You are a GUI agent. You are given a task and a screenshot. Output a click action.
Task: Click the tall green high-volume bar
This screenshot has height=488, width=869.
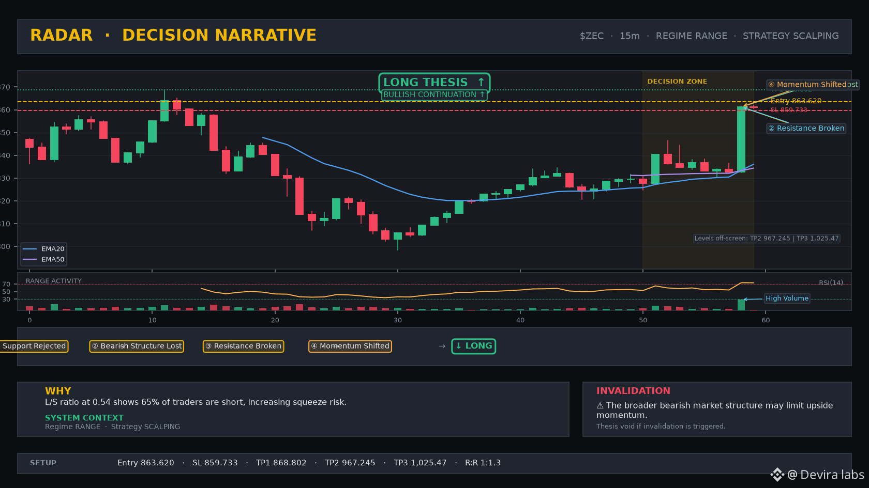(741, 305)
